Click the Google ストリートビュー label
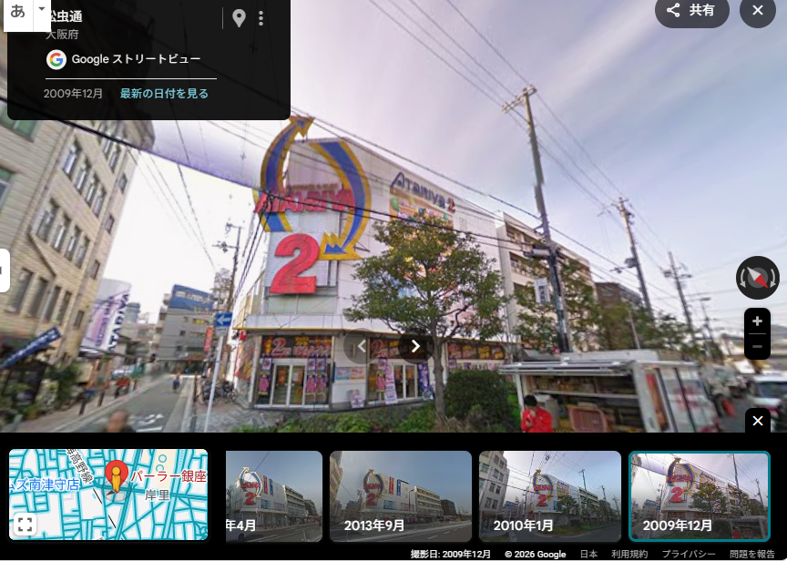The width and height of the screenshot is (787, 561). click(136, 59)
